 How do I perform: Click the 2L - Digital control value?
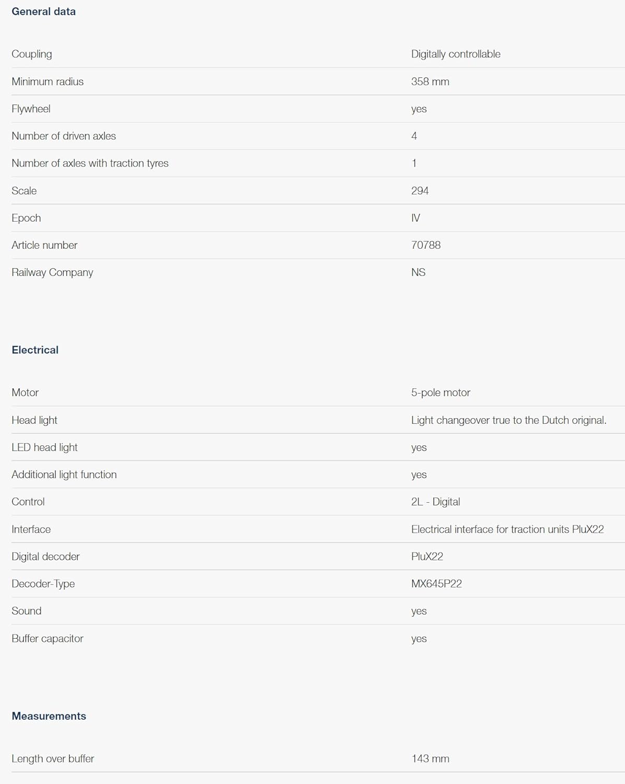point(435,502)
